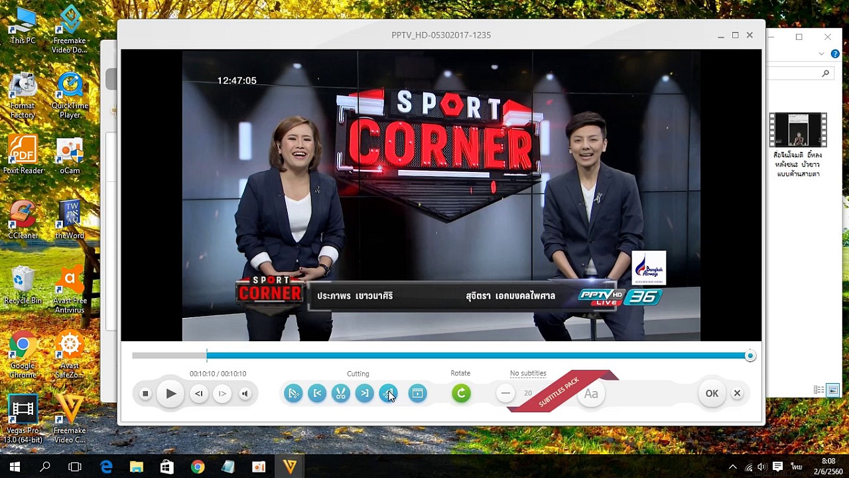
Task: Decrease the subtitle font size
Action: point(505,394)
